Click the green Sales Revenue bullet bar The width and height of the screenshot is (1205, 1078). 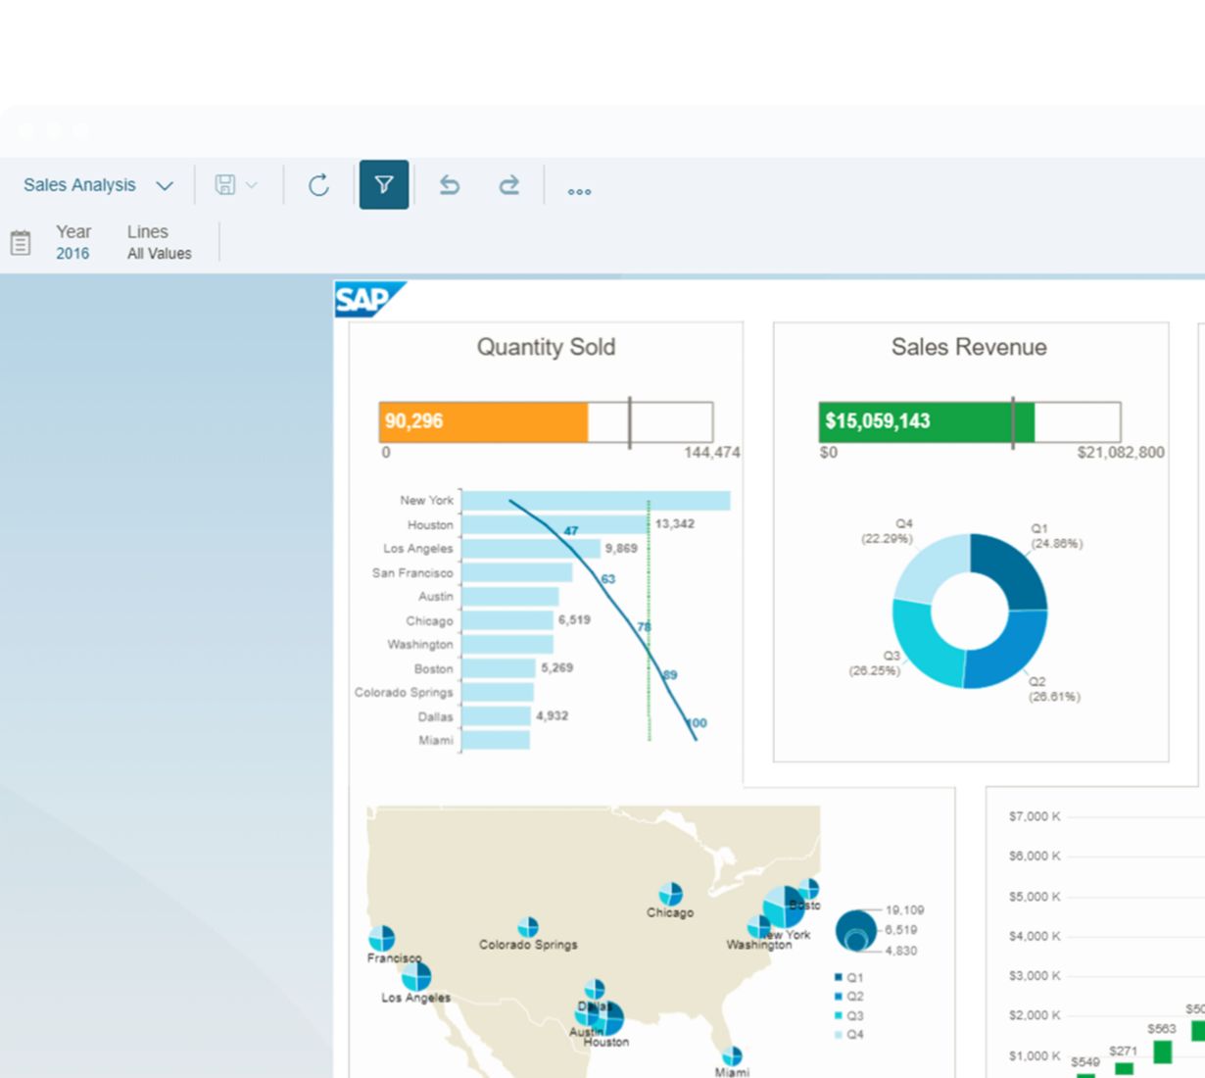click(x=926, y=421)
